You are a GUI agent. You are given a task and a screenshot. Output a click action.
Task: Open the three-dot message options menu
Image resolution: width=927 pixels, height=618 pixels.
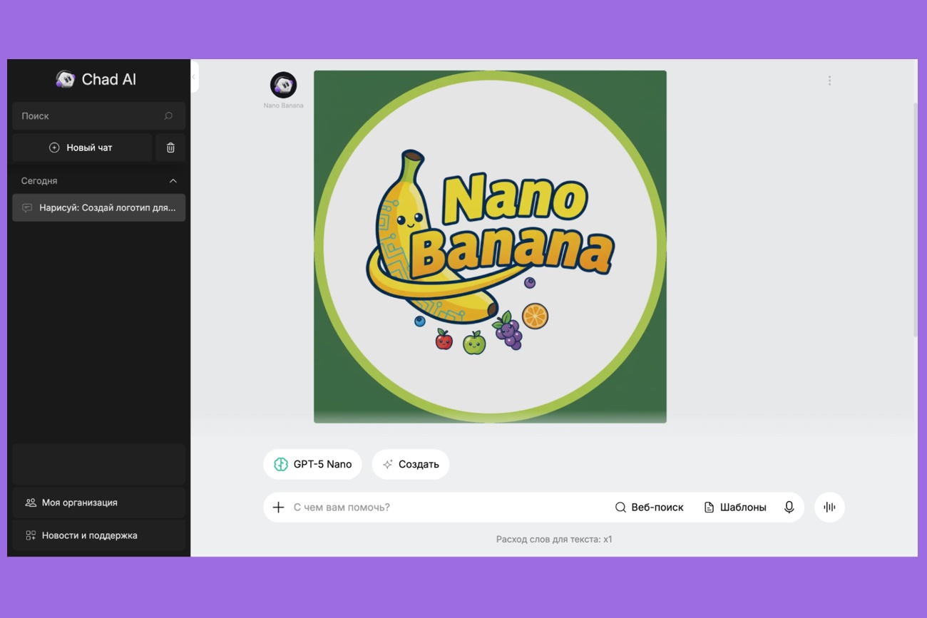click(x=829, y=81)
